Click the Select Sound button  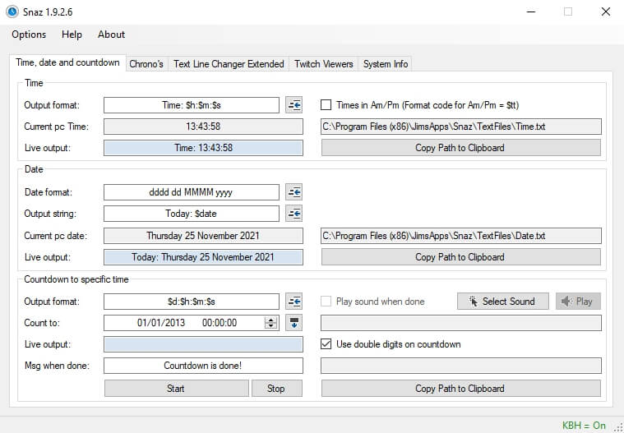[502, 302]
